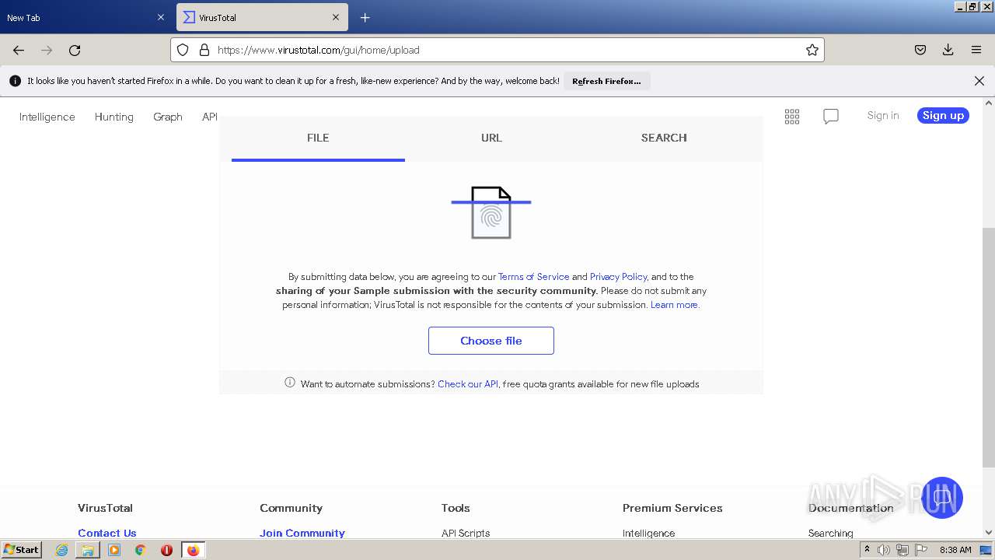
Task: Select the URL tab
Action: (x=491, y=138)
